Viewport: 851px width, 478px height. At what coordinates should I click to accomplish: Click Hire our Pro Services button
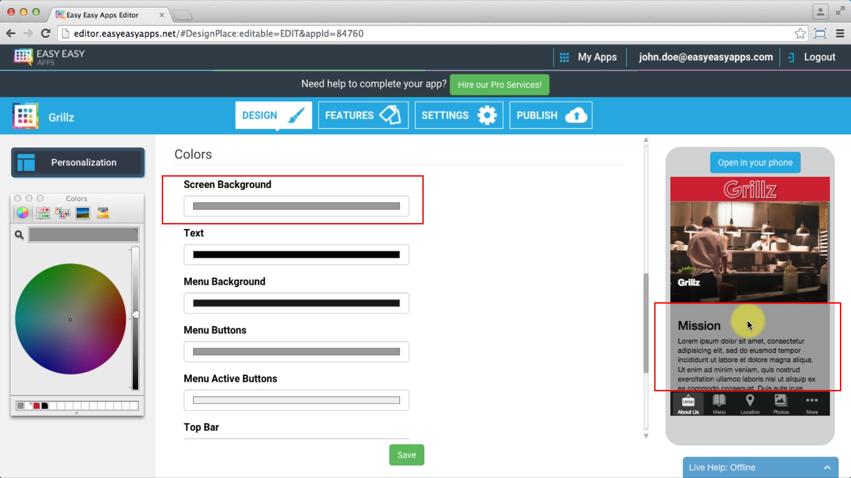499,85
